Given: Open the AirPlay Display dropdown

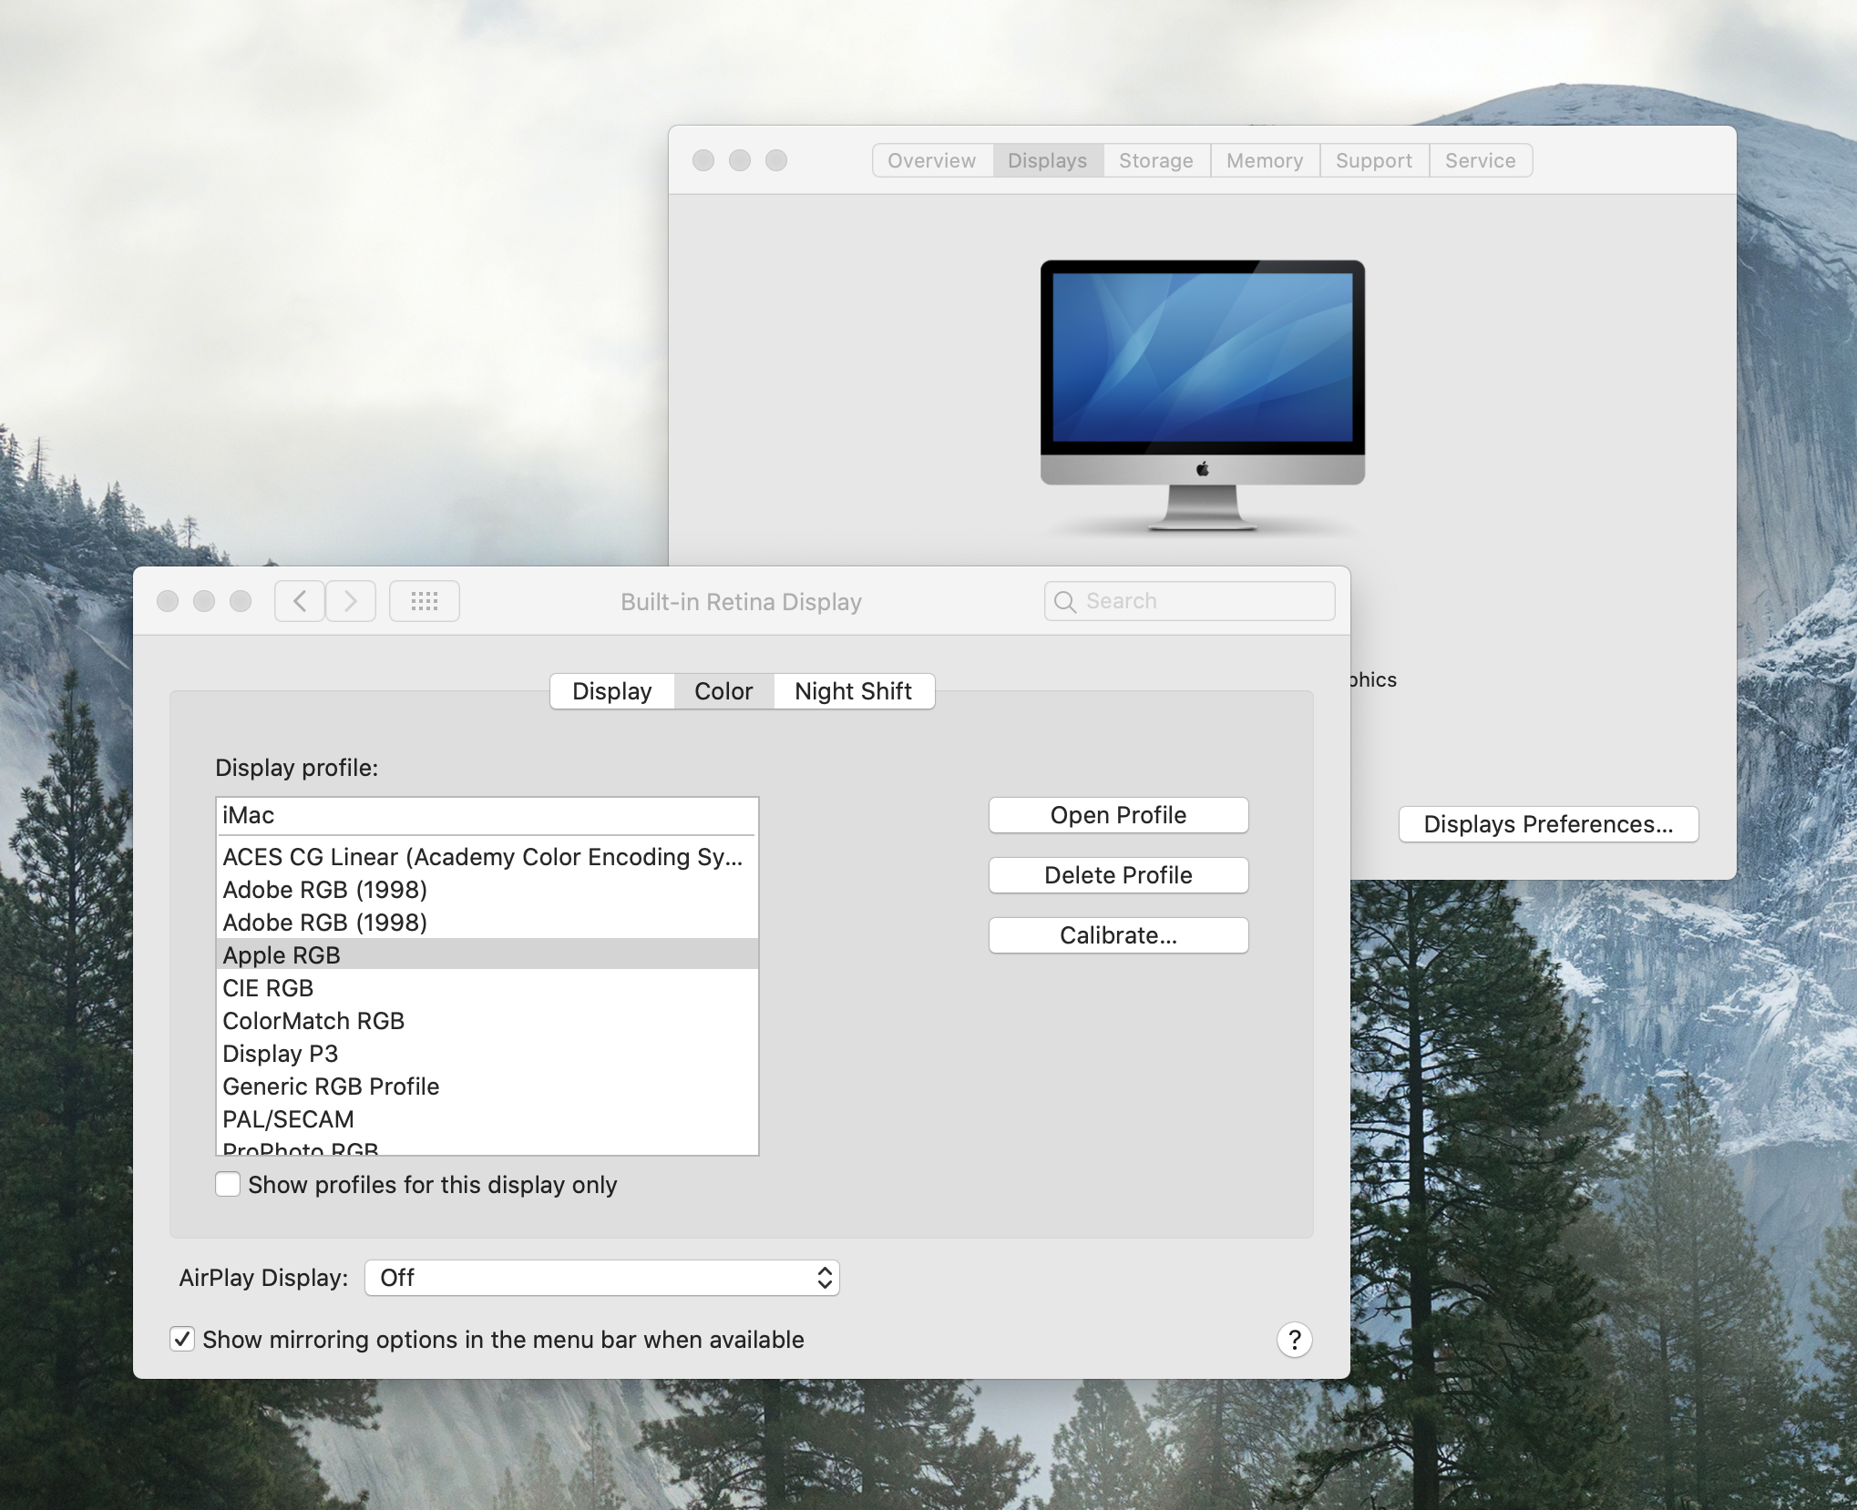Looking at the screenshot, I should click(601, 1278).
